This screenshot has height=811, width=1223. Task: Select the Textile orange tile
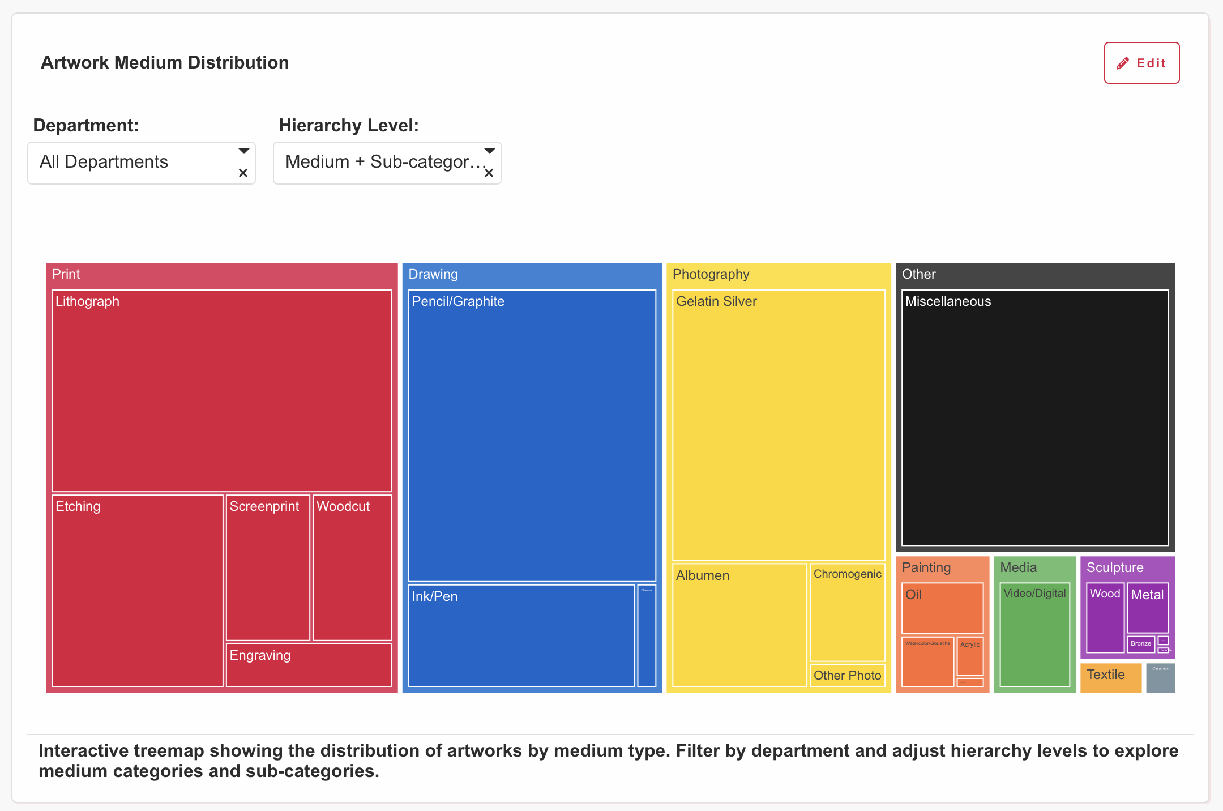click(x=1110, y=677)
